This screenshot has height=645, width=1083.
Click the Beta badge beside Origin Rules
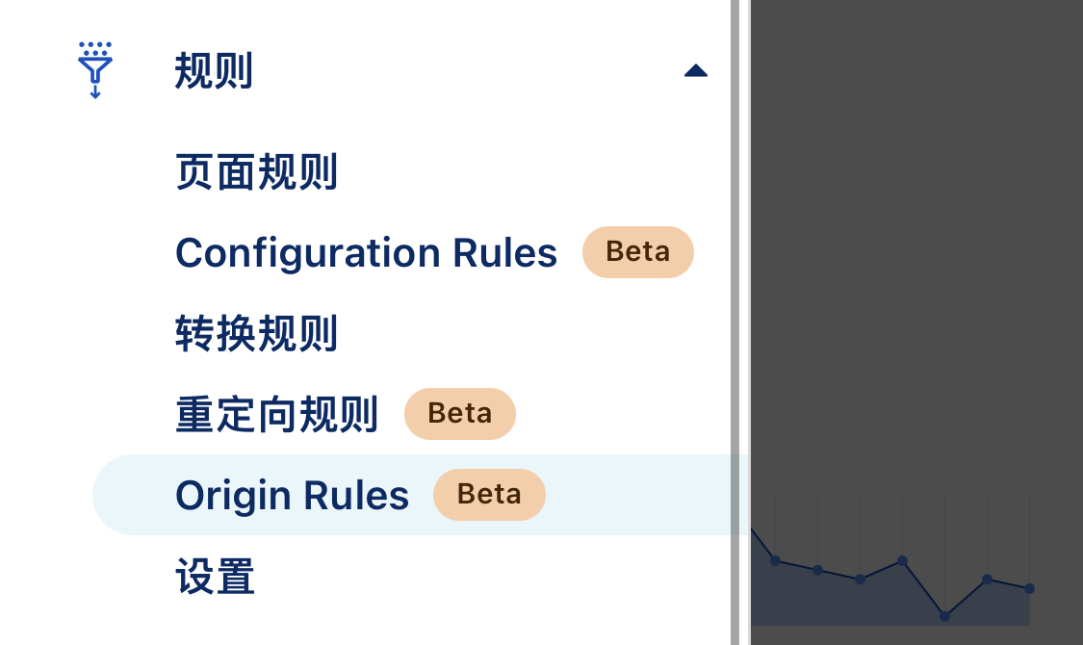489,495
